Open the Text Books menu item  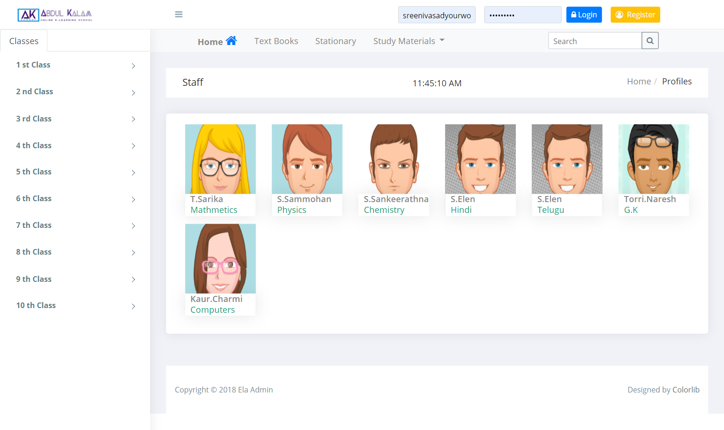276,41
